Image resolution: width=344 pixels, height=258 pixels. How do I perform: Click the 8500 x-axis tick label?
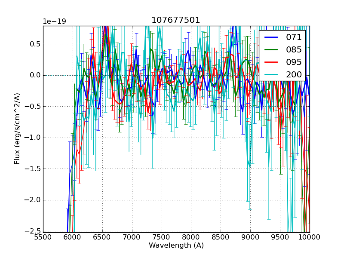click(x=221, y=237)
